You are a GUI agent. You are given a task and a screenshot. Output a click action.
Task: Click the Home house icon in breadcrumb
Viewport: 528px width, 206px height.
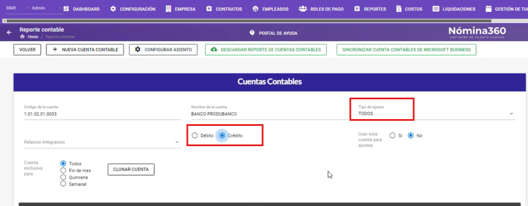click(23, 37)
